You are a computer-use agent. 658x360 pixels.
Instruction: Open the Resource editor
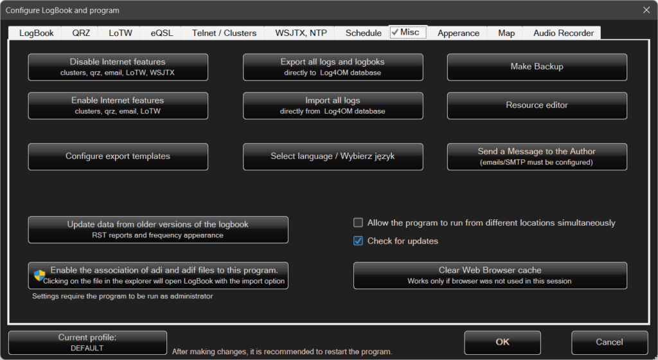tap(537, 105)
